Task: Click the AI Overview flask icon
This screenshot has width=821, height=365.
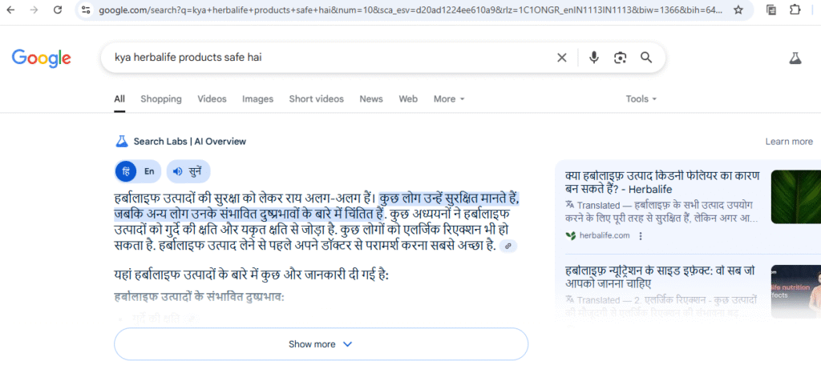Action: 122,141
